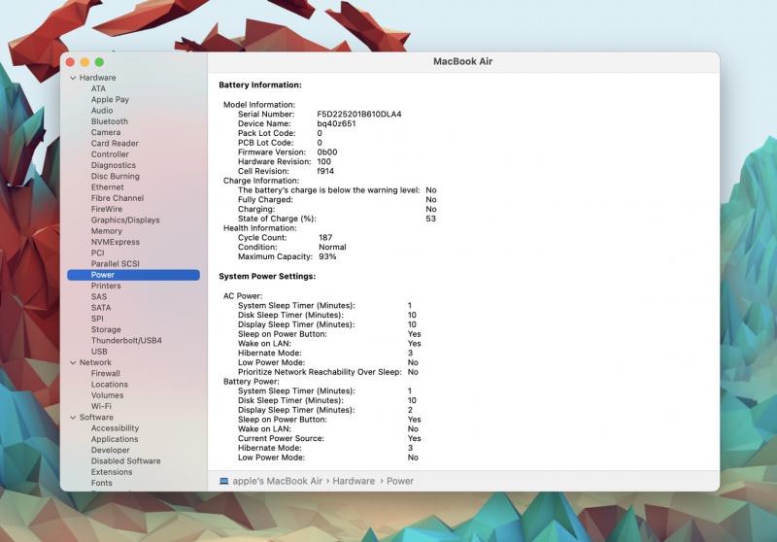The image size is (777, 542).
Task: Collapse the Network section chevron
Action: pos(74,362)
